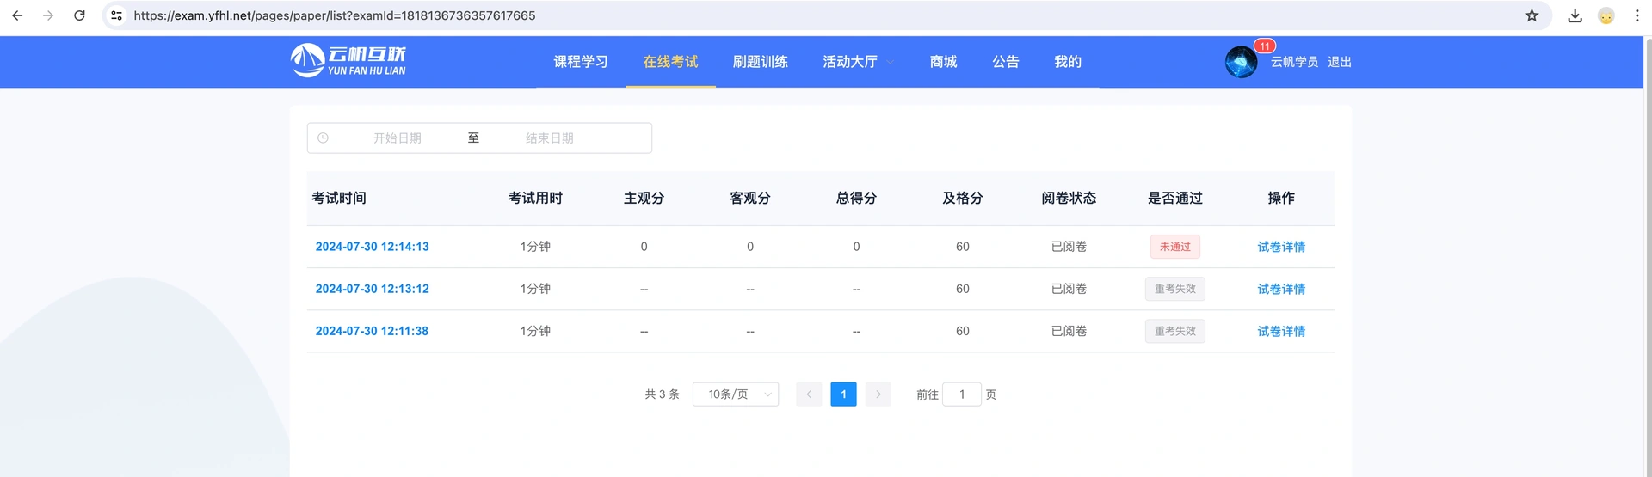Click the 前往 page number input
Image resolution: width=1652 pixels, height=477 pixels.
click(x=962, y=394)
